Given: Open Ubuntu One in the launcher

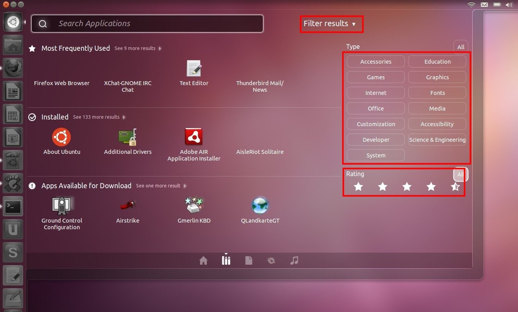Looking at the screenshot, I should (x=13, y=229).
